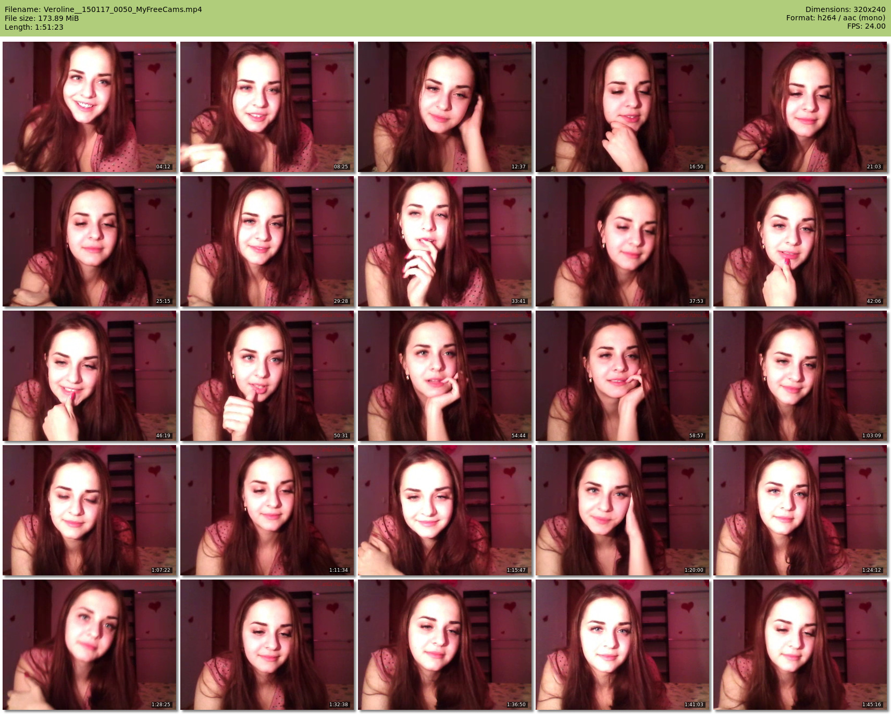
Task: Click the Filename line in the header
Action: pyautogui.click(x=103, y=9)
